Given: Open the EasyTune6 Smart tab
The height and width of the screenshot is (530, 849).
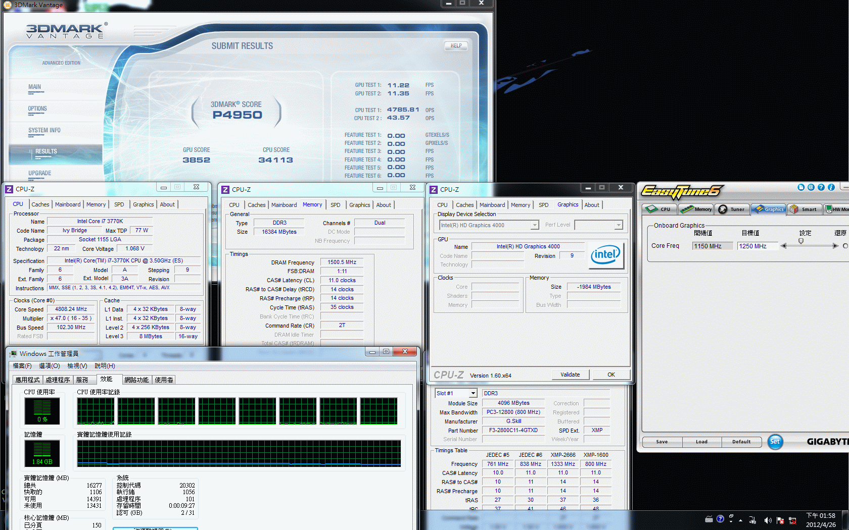Looking at the screenshot, I should pos(805,209).
